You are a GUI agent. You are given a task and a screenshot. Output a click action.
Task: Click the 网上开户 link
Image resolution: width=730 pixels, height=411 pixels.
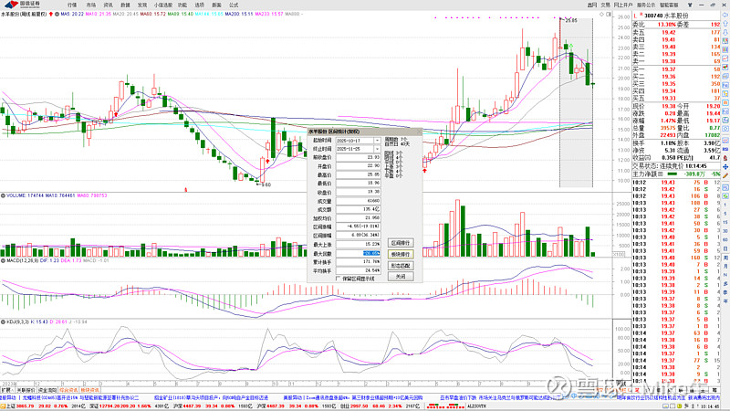(623, 5)
